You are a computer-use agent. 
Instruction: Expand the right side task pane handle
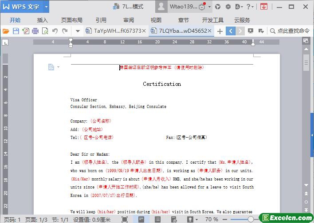312,135
